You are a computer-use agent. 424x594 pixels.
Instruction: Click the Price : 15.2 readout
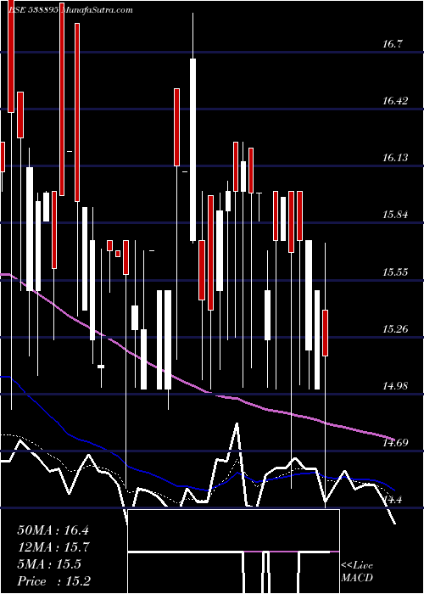click(x=53, y=581)
